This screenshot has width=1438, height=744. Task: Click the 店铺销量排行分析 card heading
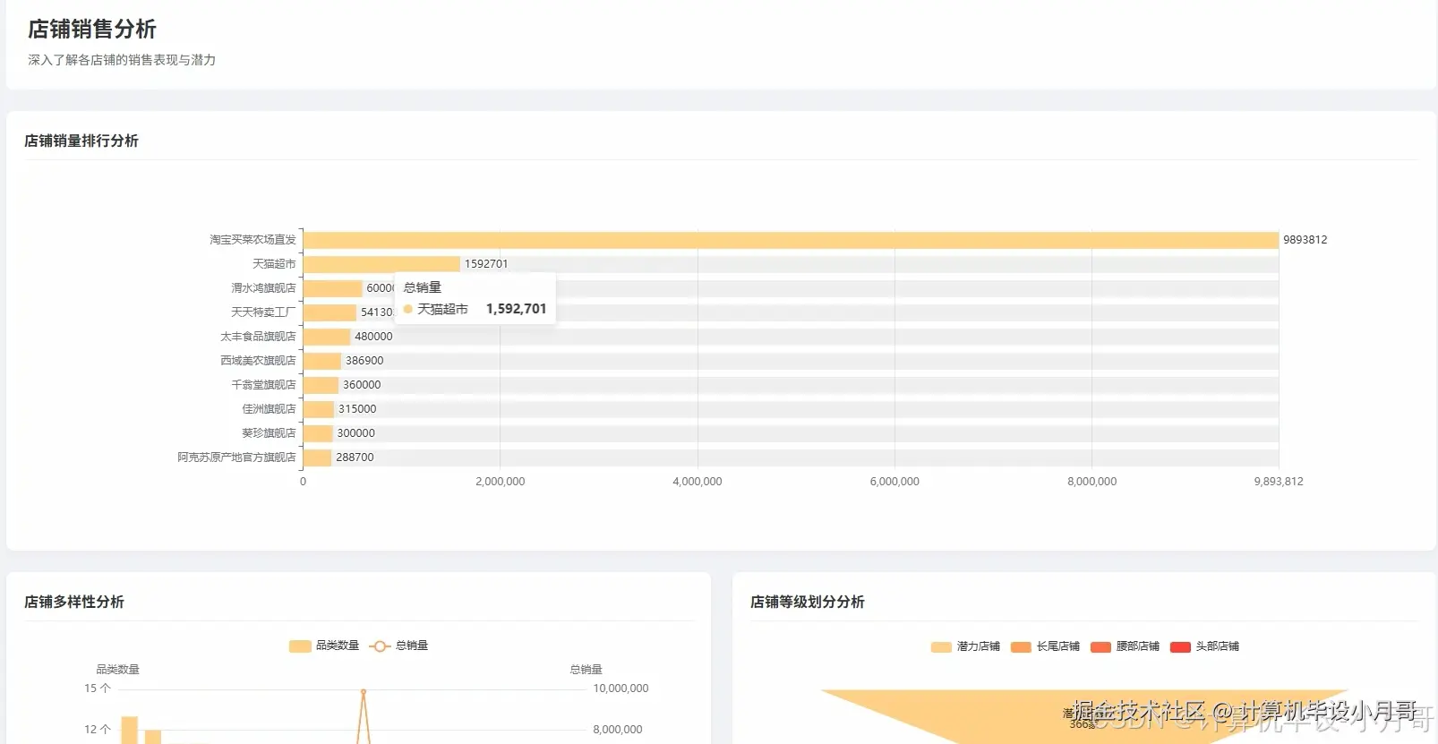point(81,141)
